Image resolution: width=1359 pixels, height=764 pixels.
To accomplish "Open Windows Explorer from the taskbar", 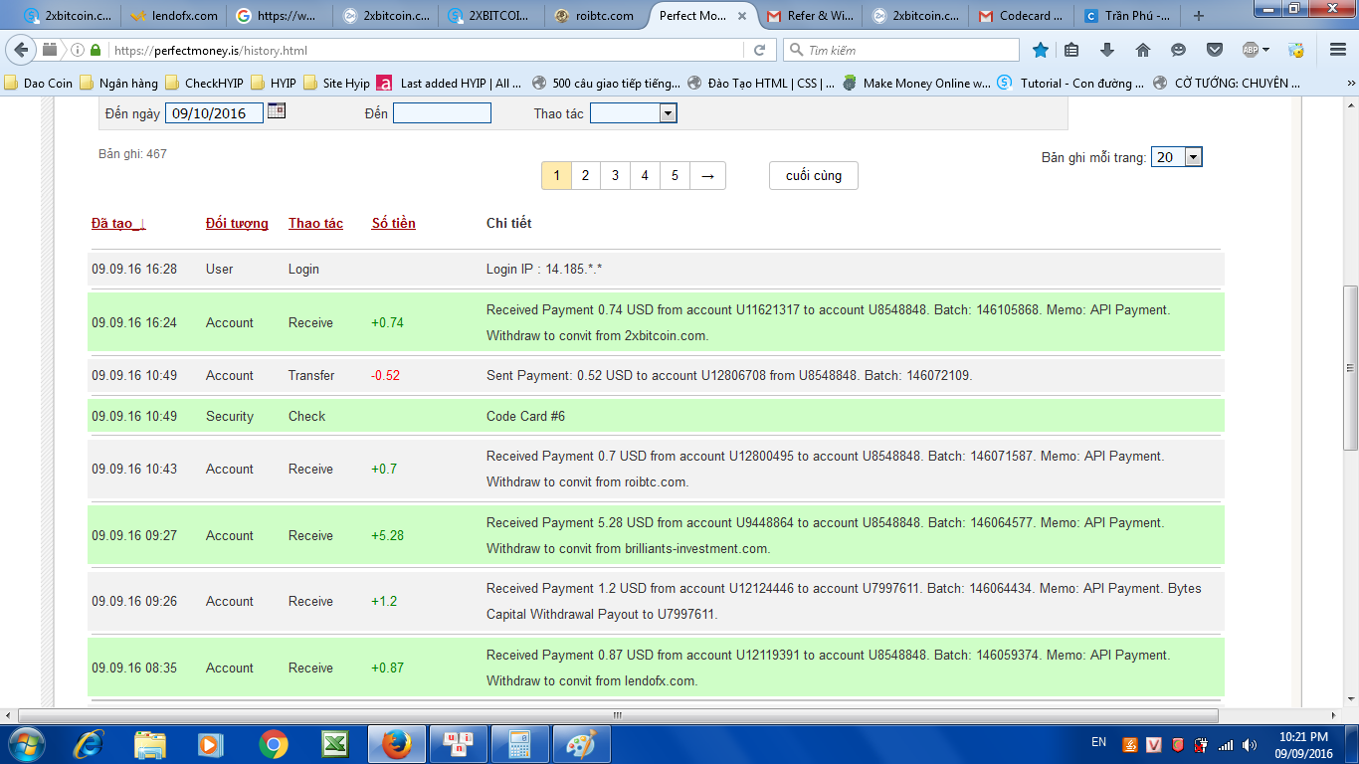I will point(150,743).
